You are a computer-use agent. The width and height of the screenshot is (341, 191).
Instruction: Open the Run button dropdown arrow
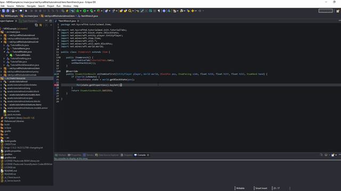click(x=87, y=11)
